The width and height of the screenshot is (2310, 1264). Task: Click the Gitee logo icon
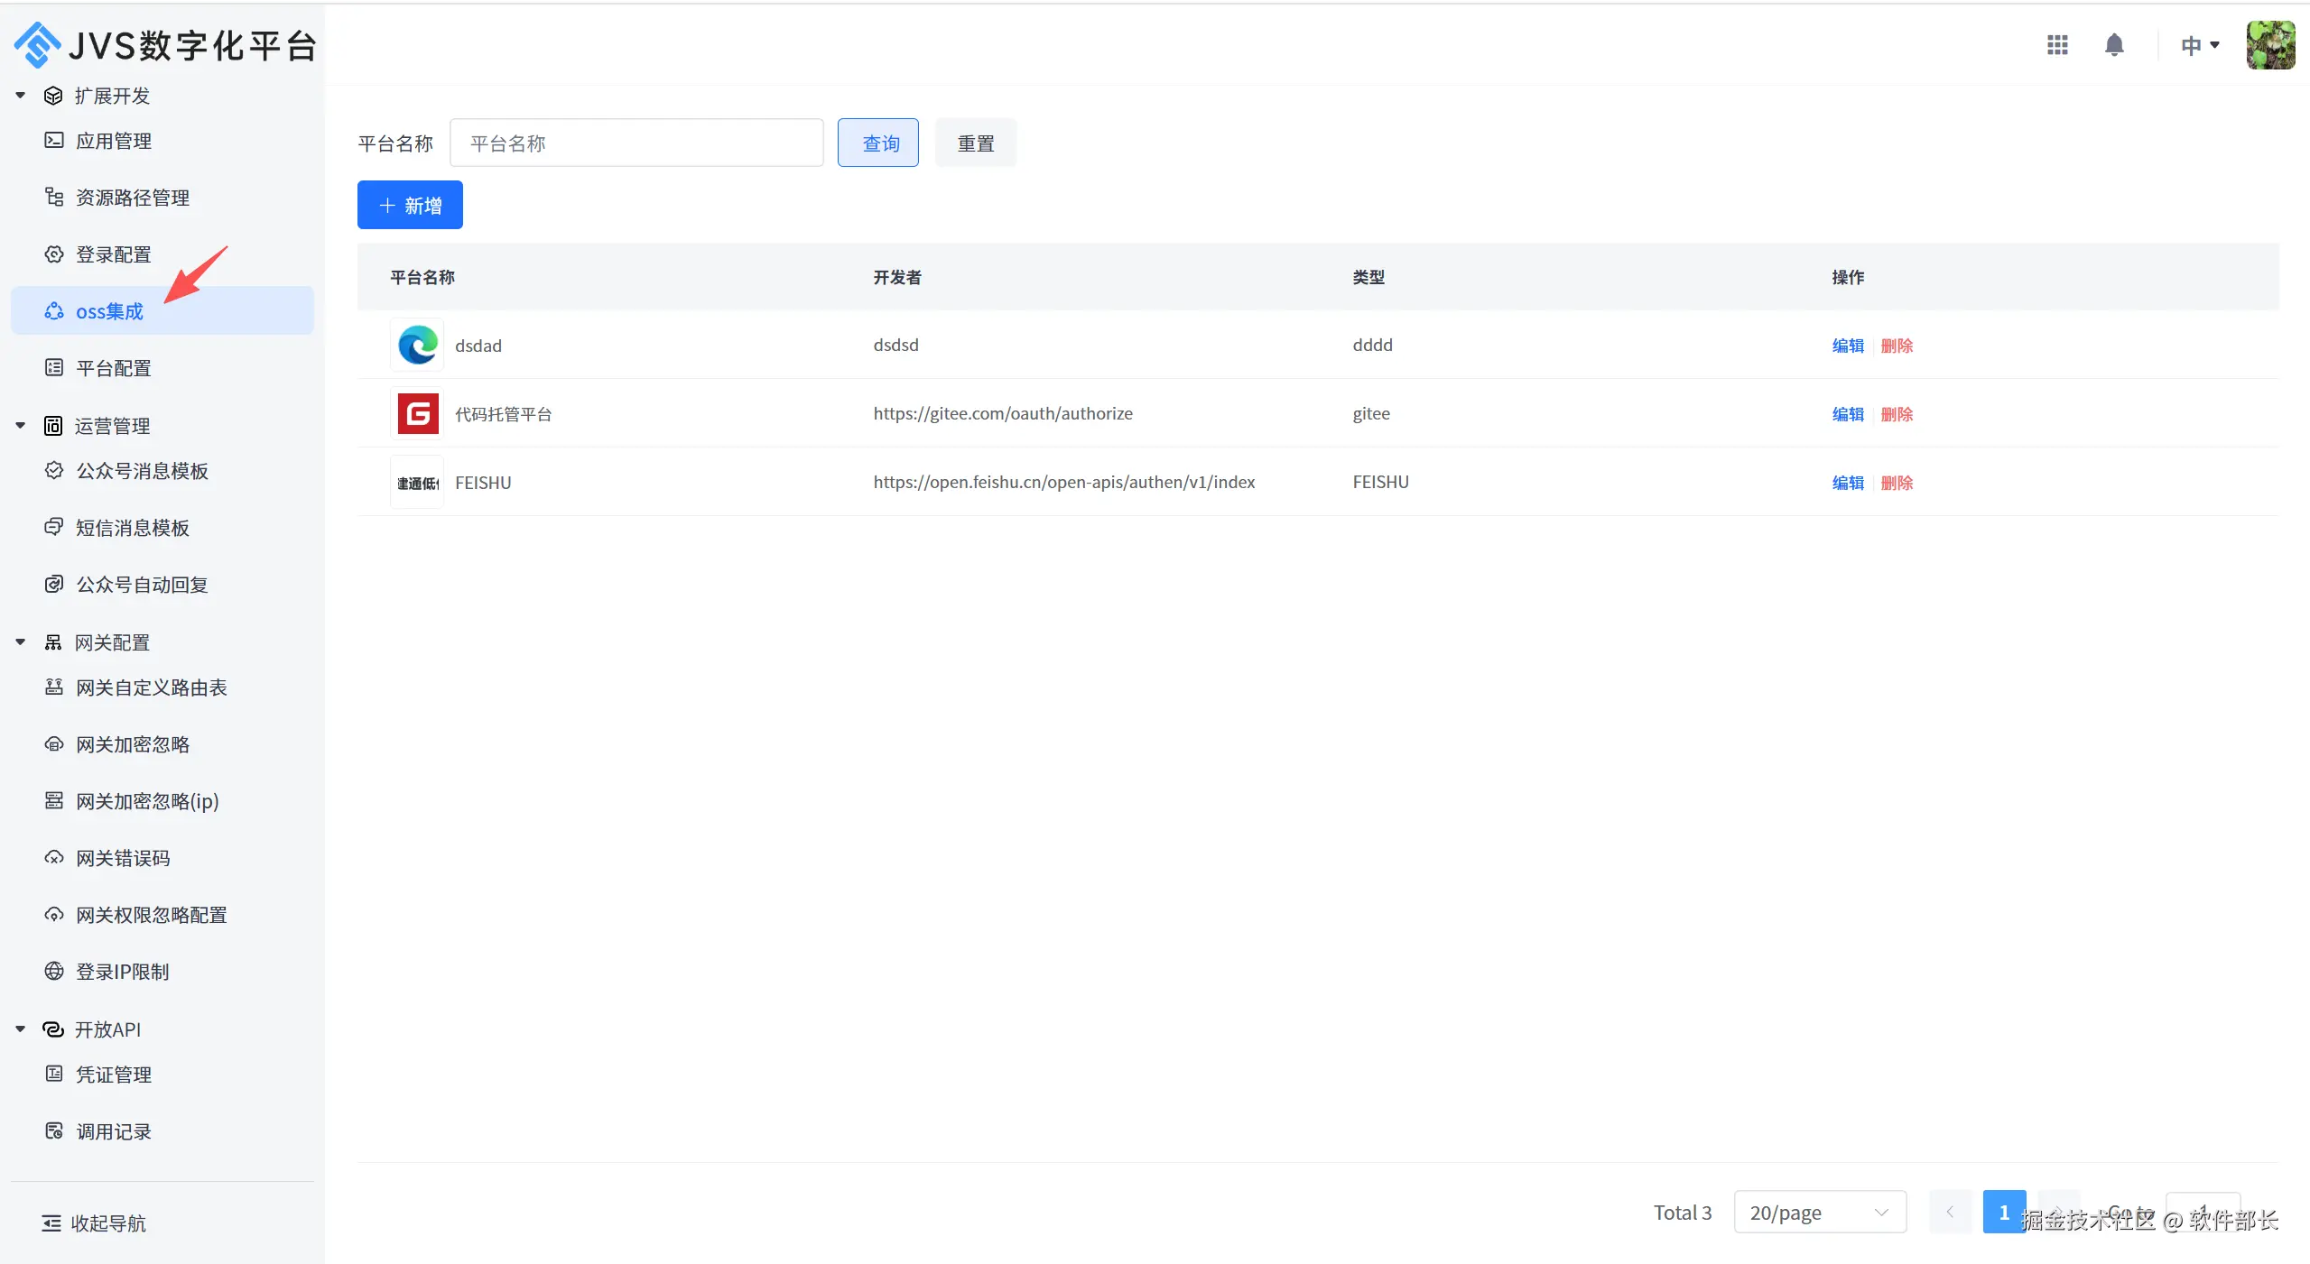pos(417,414)
